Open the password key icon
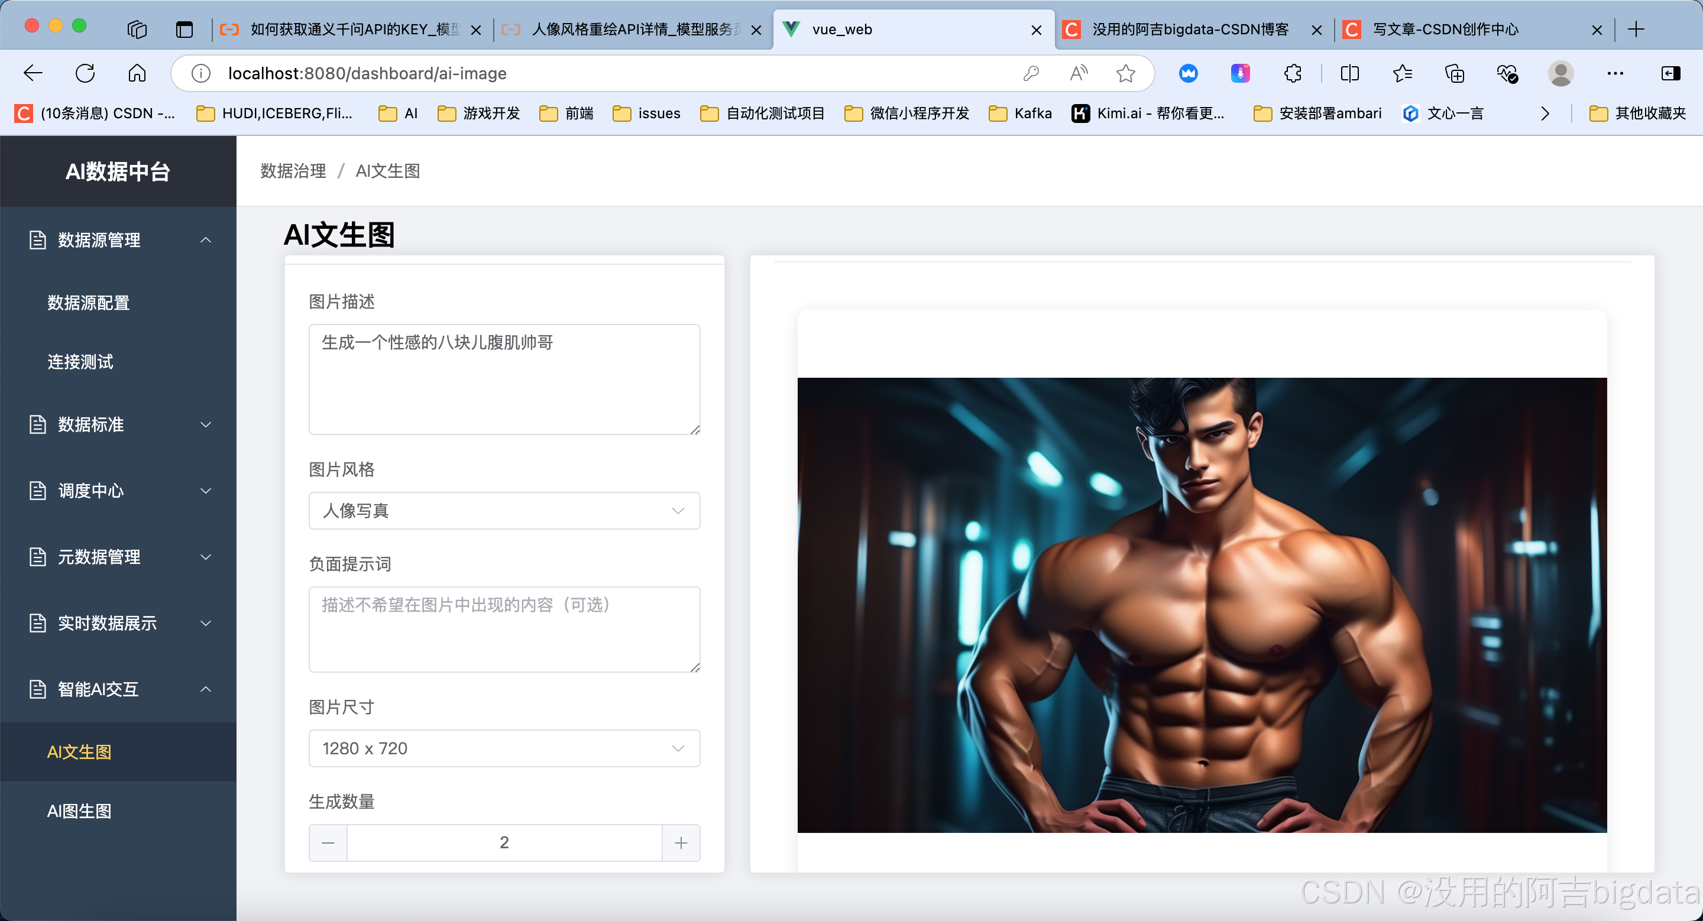Viewport: 1703px width, 921px height. pyautogui.click(x=1031, y=73)
